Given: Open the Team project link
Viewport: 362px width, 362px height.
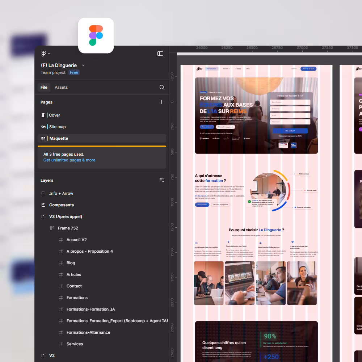Looking at the screenshot, I should (53, 72).
